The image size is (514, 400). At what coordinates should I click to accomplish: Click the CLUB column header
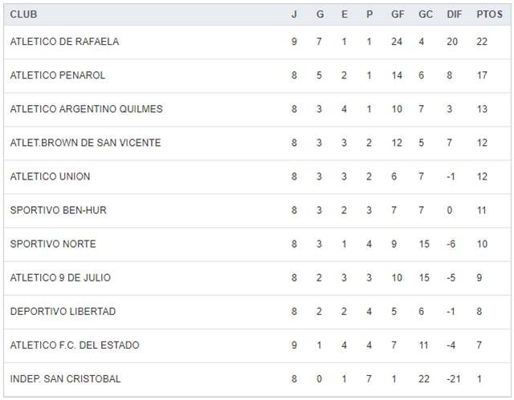24,14
